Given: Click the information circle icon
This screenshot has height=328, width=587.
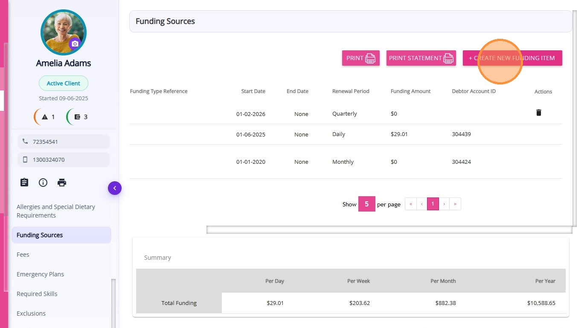Looking at the screenshot, I should click(43, 183).
